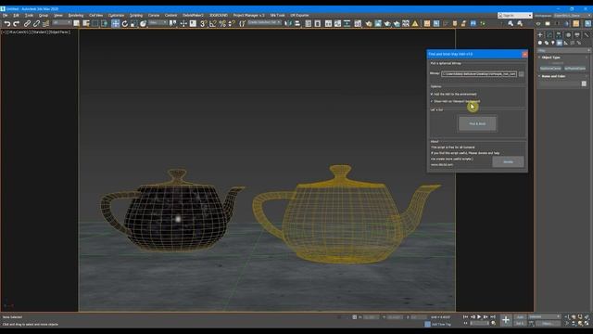This screenshot has width=593, height=334.
Task: Open Project Manager menu
Action: pos(248,16)
